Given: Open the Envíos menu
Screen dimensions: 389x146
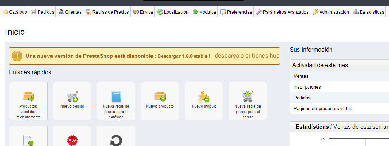Looking at the screenshot, I should tap(143, 12).
